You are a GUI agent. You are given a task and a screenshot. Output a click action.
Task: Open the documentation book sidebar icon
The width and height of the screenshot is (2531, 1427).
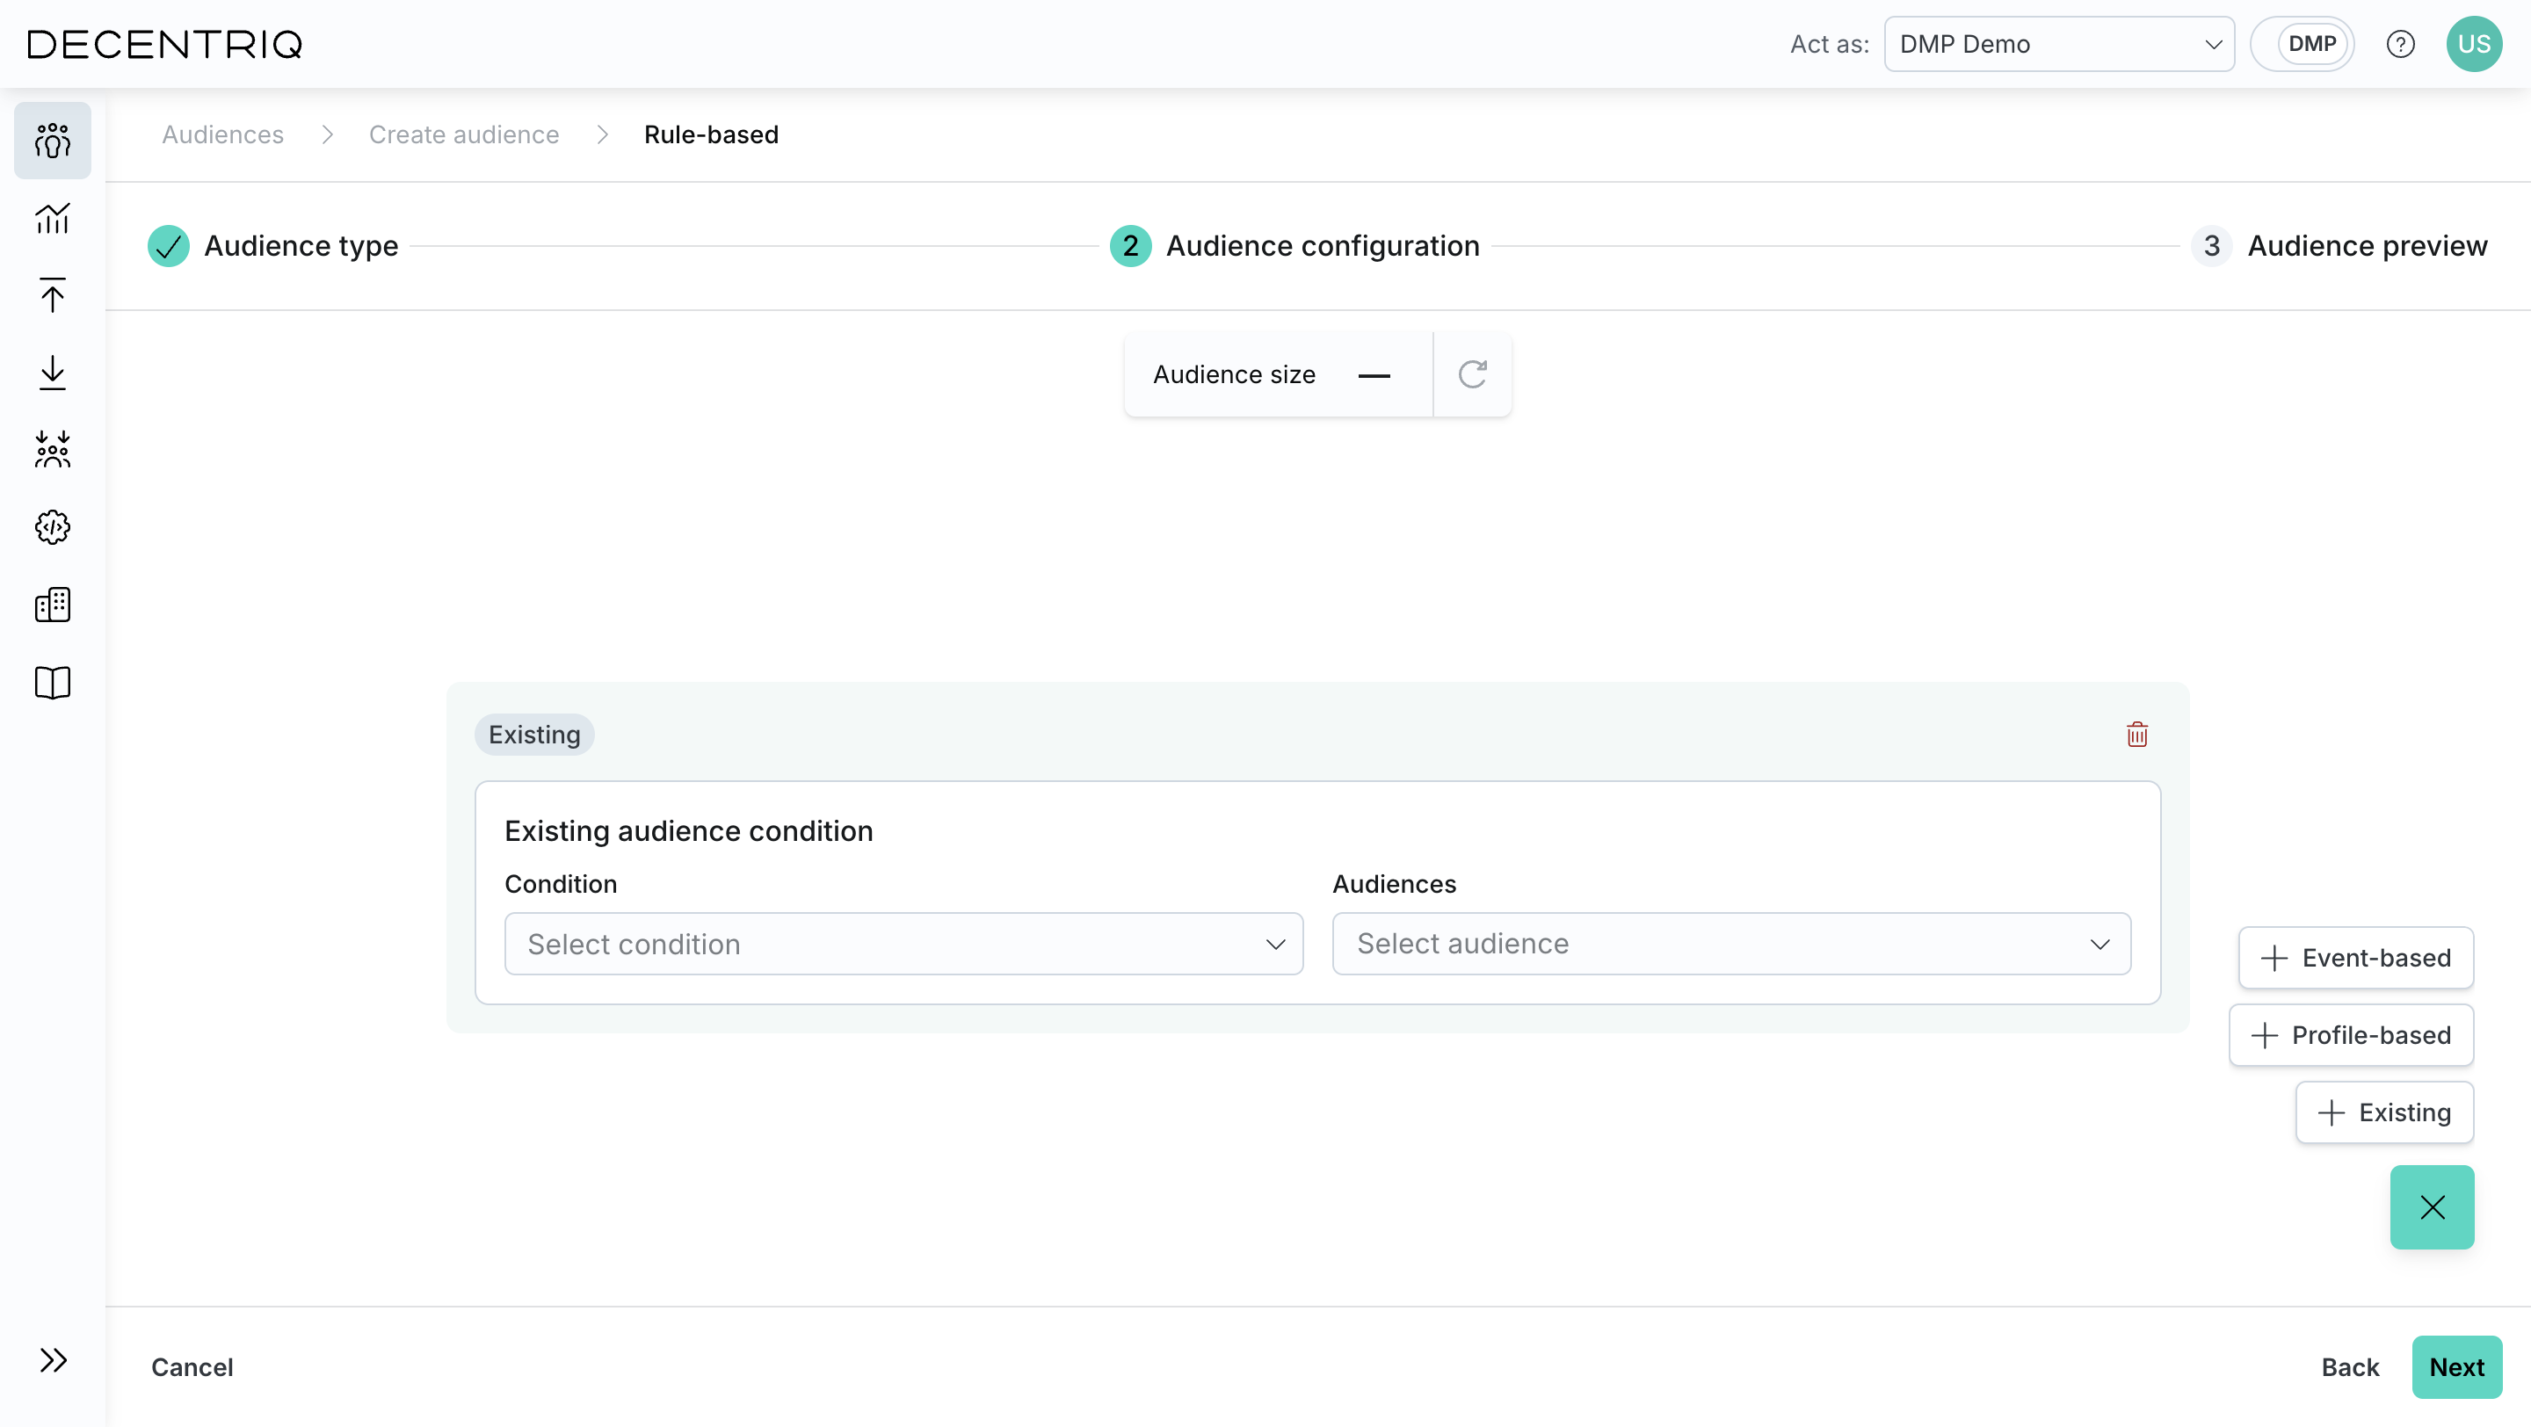(x=53, y=683)
